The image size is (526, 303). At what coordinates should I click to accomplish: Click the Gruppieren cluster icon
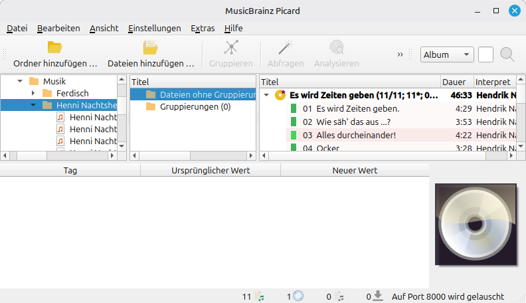[230, 47]
